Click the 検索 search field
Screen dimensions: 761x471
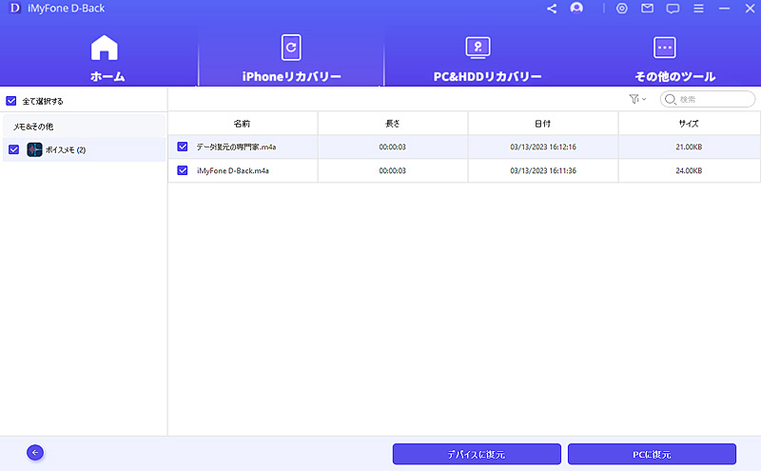708,99
